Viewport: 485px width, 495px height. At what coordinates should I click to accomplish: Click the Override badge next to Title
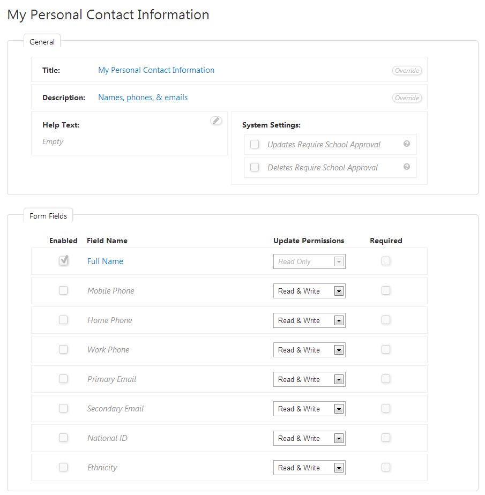click(x=407, y=70)
